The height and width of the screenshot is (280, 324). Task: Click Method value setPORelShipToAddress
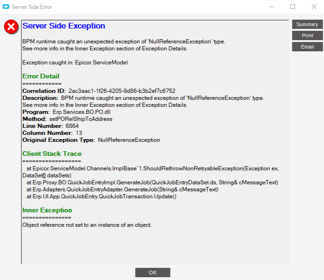click(x=81, y=119)
